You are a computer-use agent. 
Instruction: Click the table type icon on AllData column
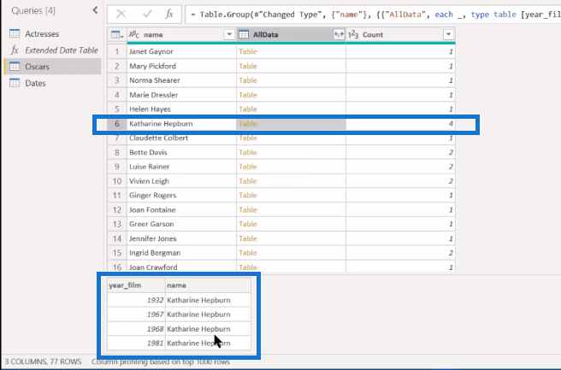click(x=244, y=35)
